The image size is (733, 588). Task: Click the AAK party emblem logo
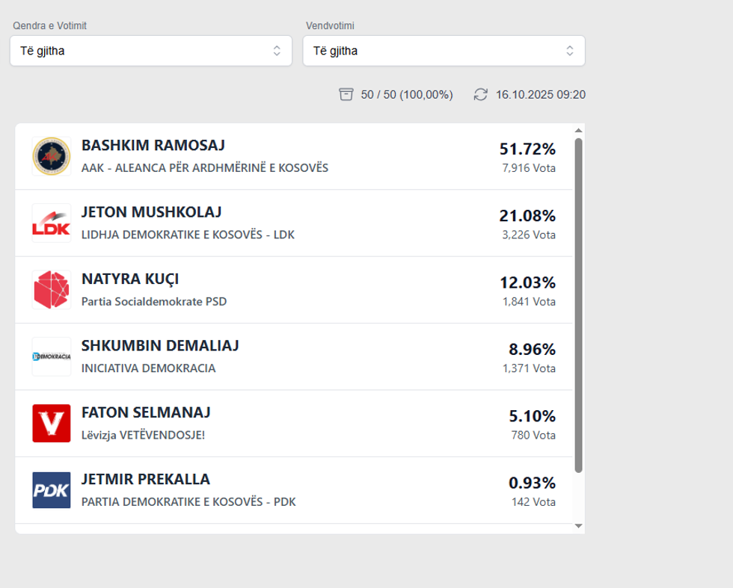(52, 156)
